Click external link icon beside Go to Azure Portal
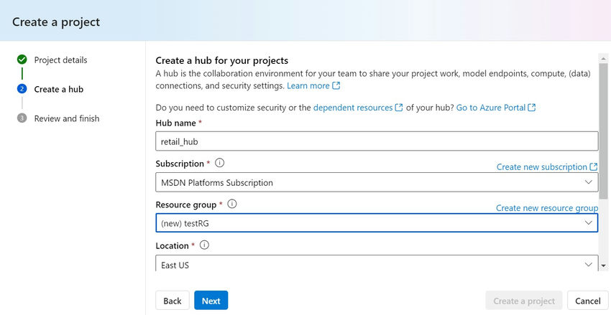This screenshot has height=315, width=611. tap(532, 108)
